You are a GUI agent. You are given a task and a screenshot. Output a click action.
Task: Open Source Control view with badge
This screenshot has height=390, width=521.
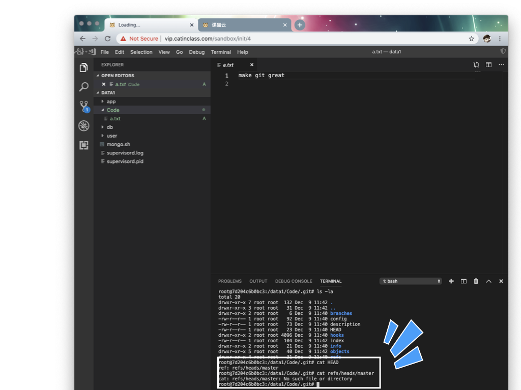(84, 106)
